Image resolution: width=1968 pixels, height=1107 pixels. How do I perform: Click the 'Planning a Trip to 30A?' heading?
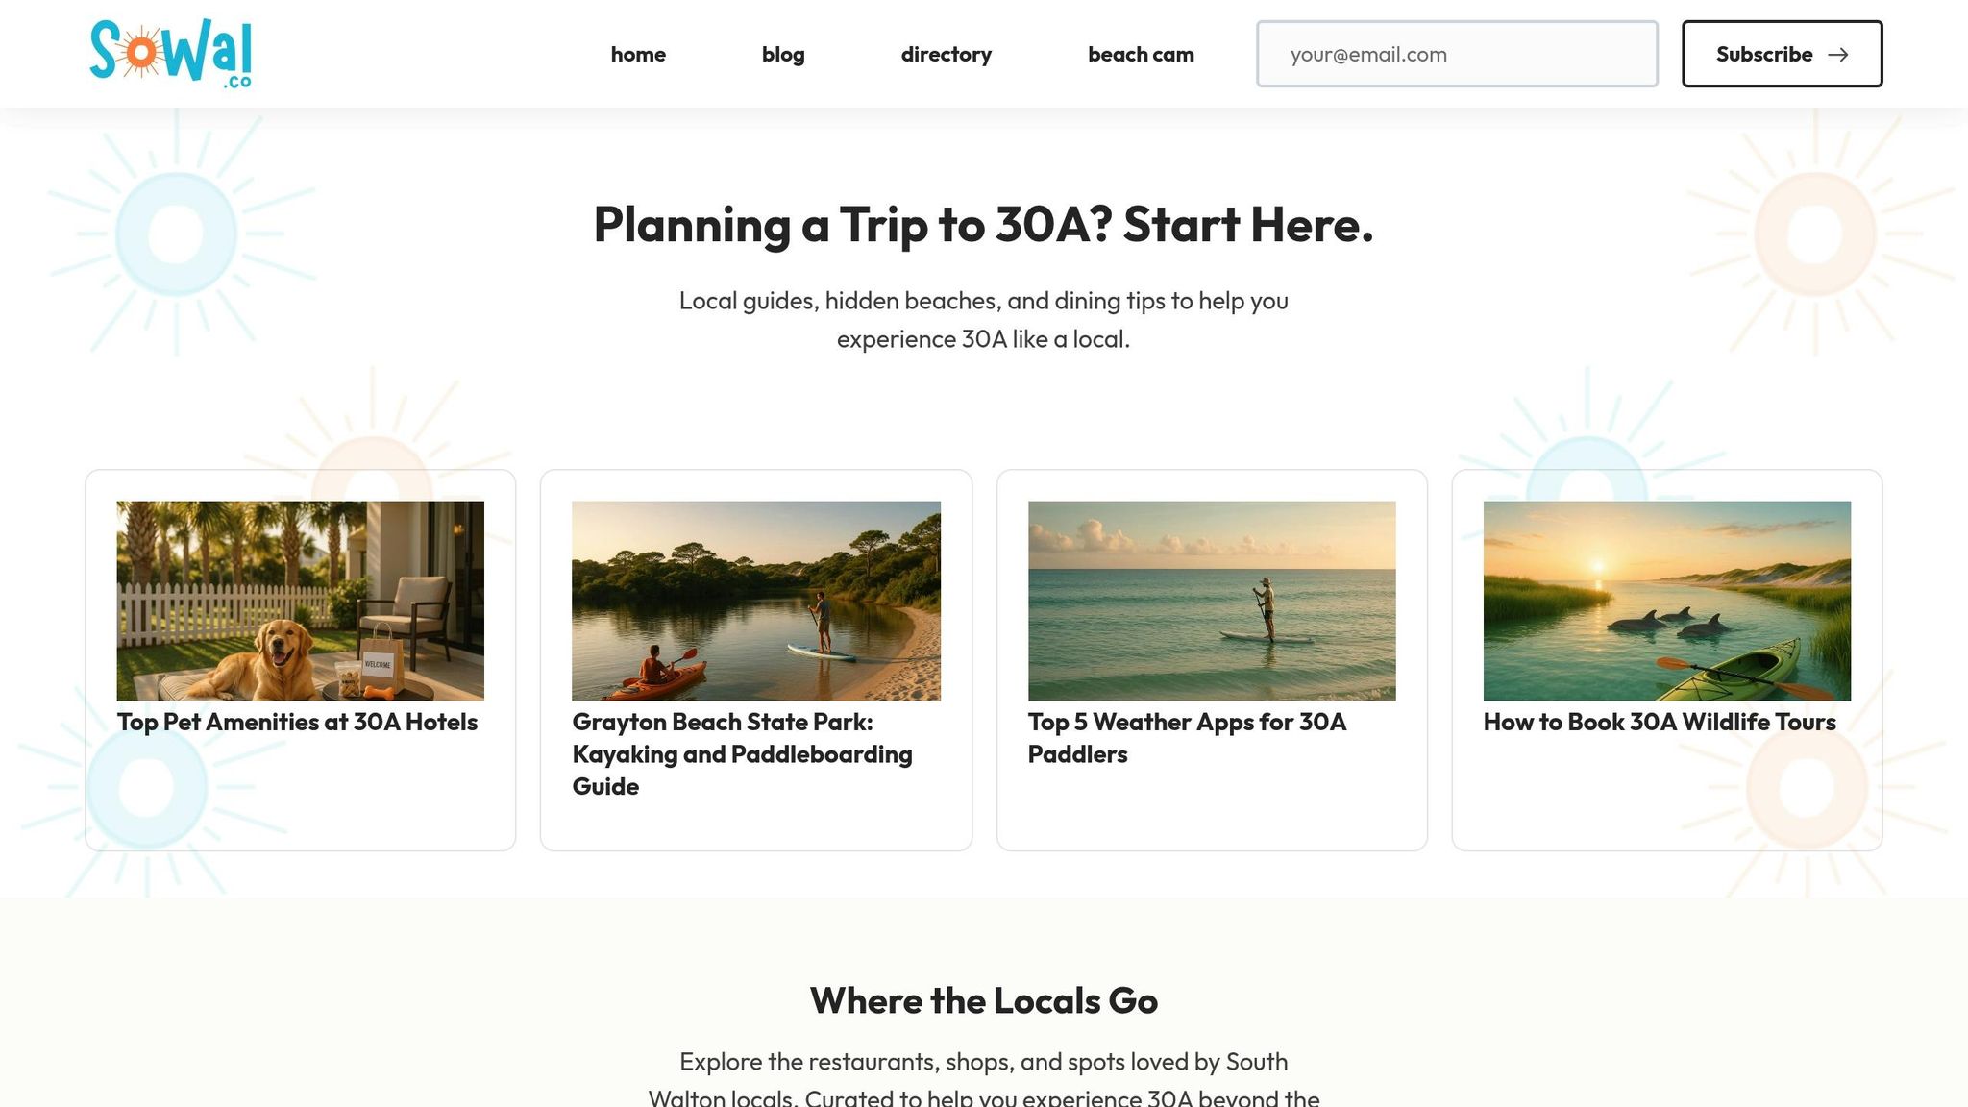point(983,225)
